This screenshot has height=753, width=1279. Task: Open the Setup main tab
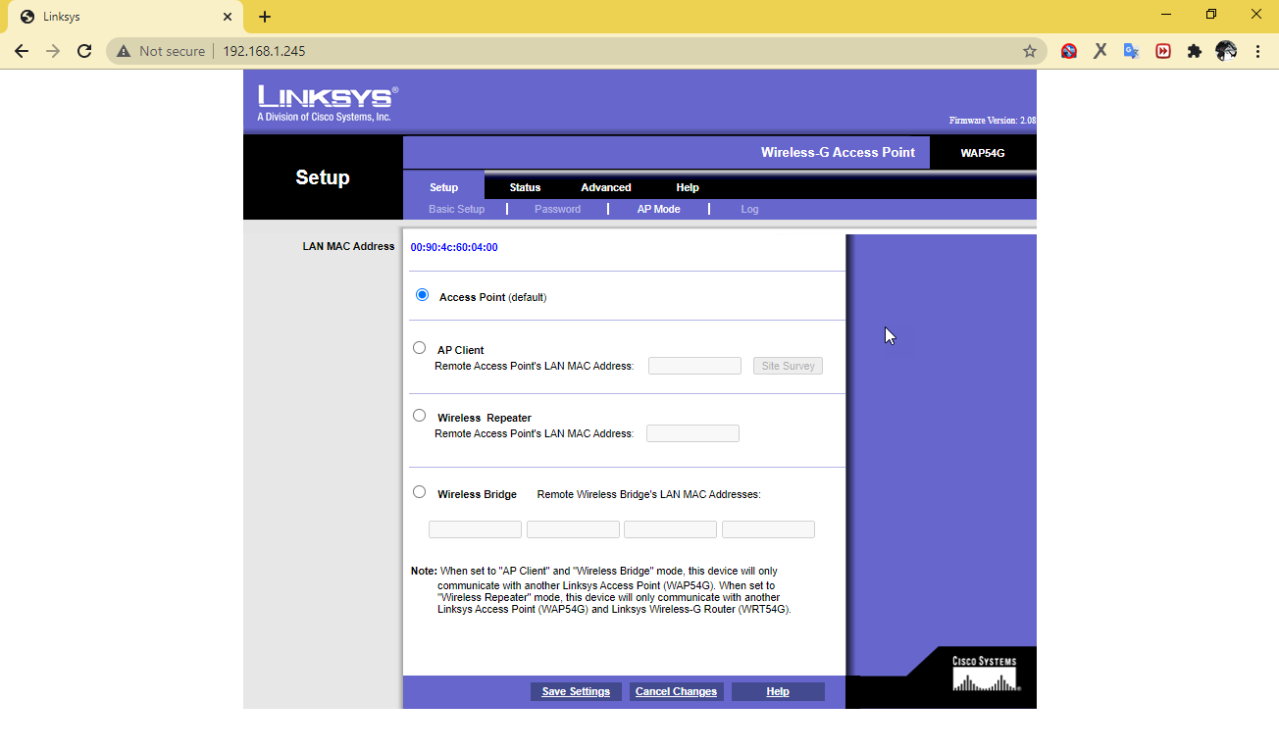(443, 187)
